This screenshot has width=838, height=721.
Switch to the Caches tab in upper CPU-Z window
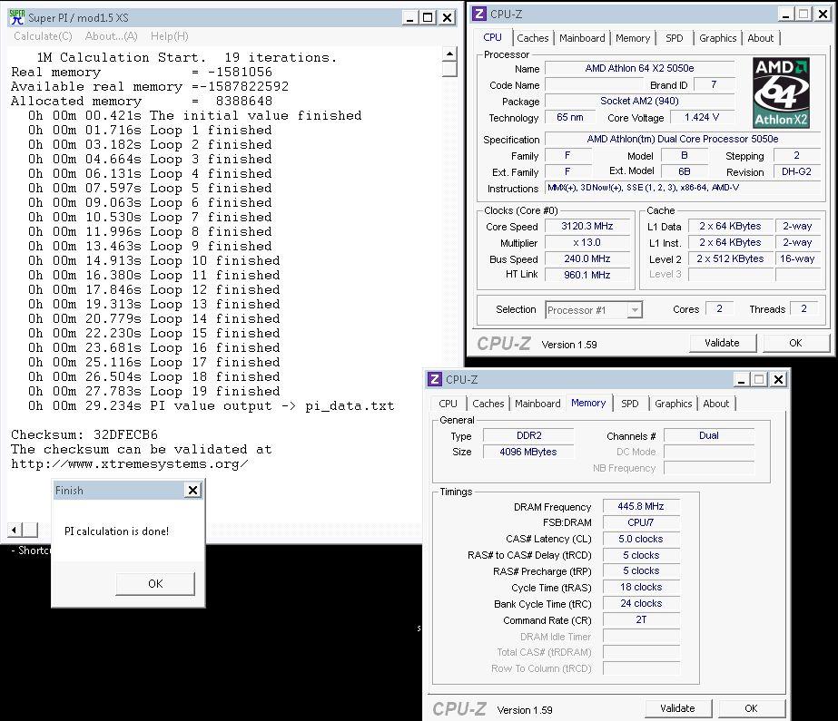coord(532,38)
